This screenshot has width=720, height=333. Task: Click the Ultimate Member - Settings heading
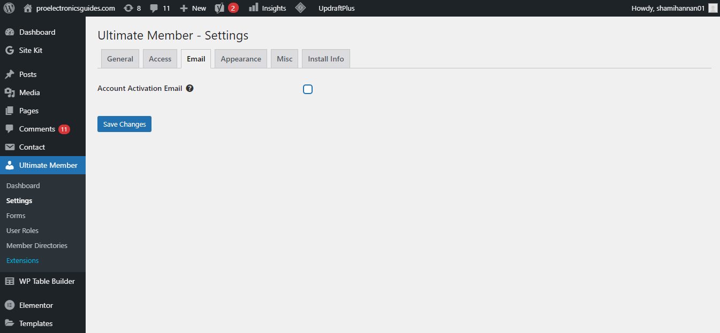tap(173, 36)
